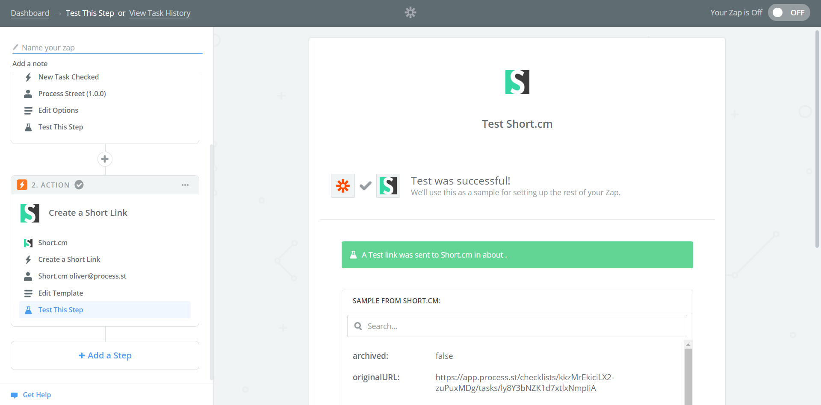Click inside the sample Search field
This screenshot has height=405, width=821.
point(470,326)
